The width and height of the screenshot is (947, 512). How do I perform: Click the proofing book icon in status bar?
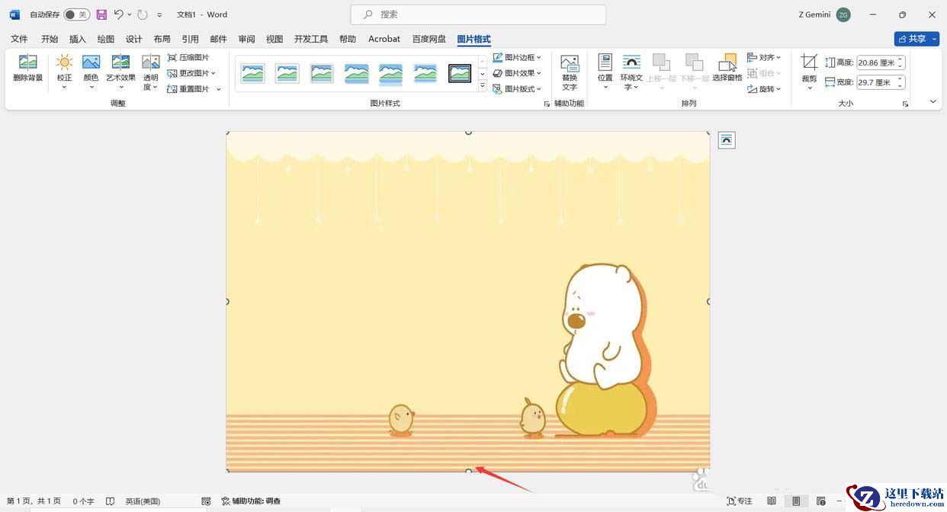click(x=111, y=501)
